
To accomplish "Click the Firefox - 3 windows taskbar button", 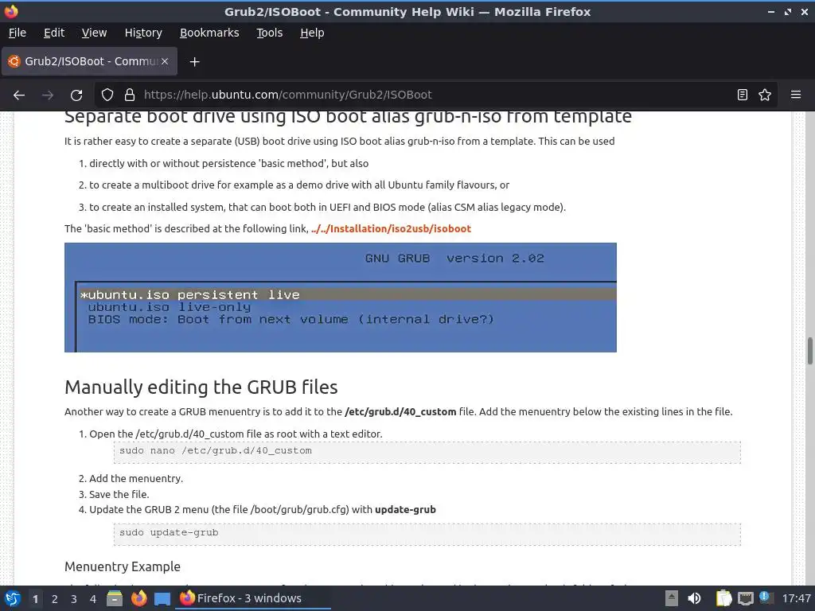I will (254, 598).
